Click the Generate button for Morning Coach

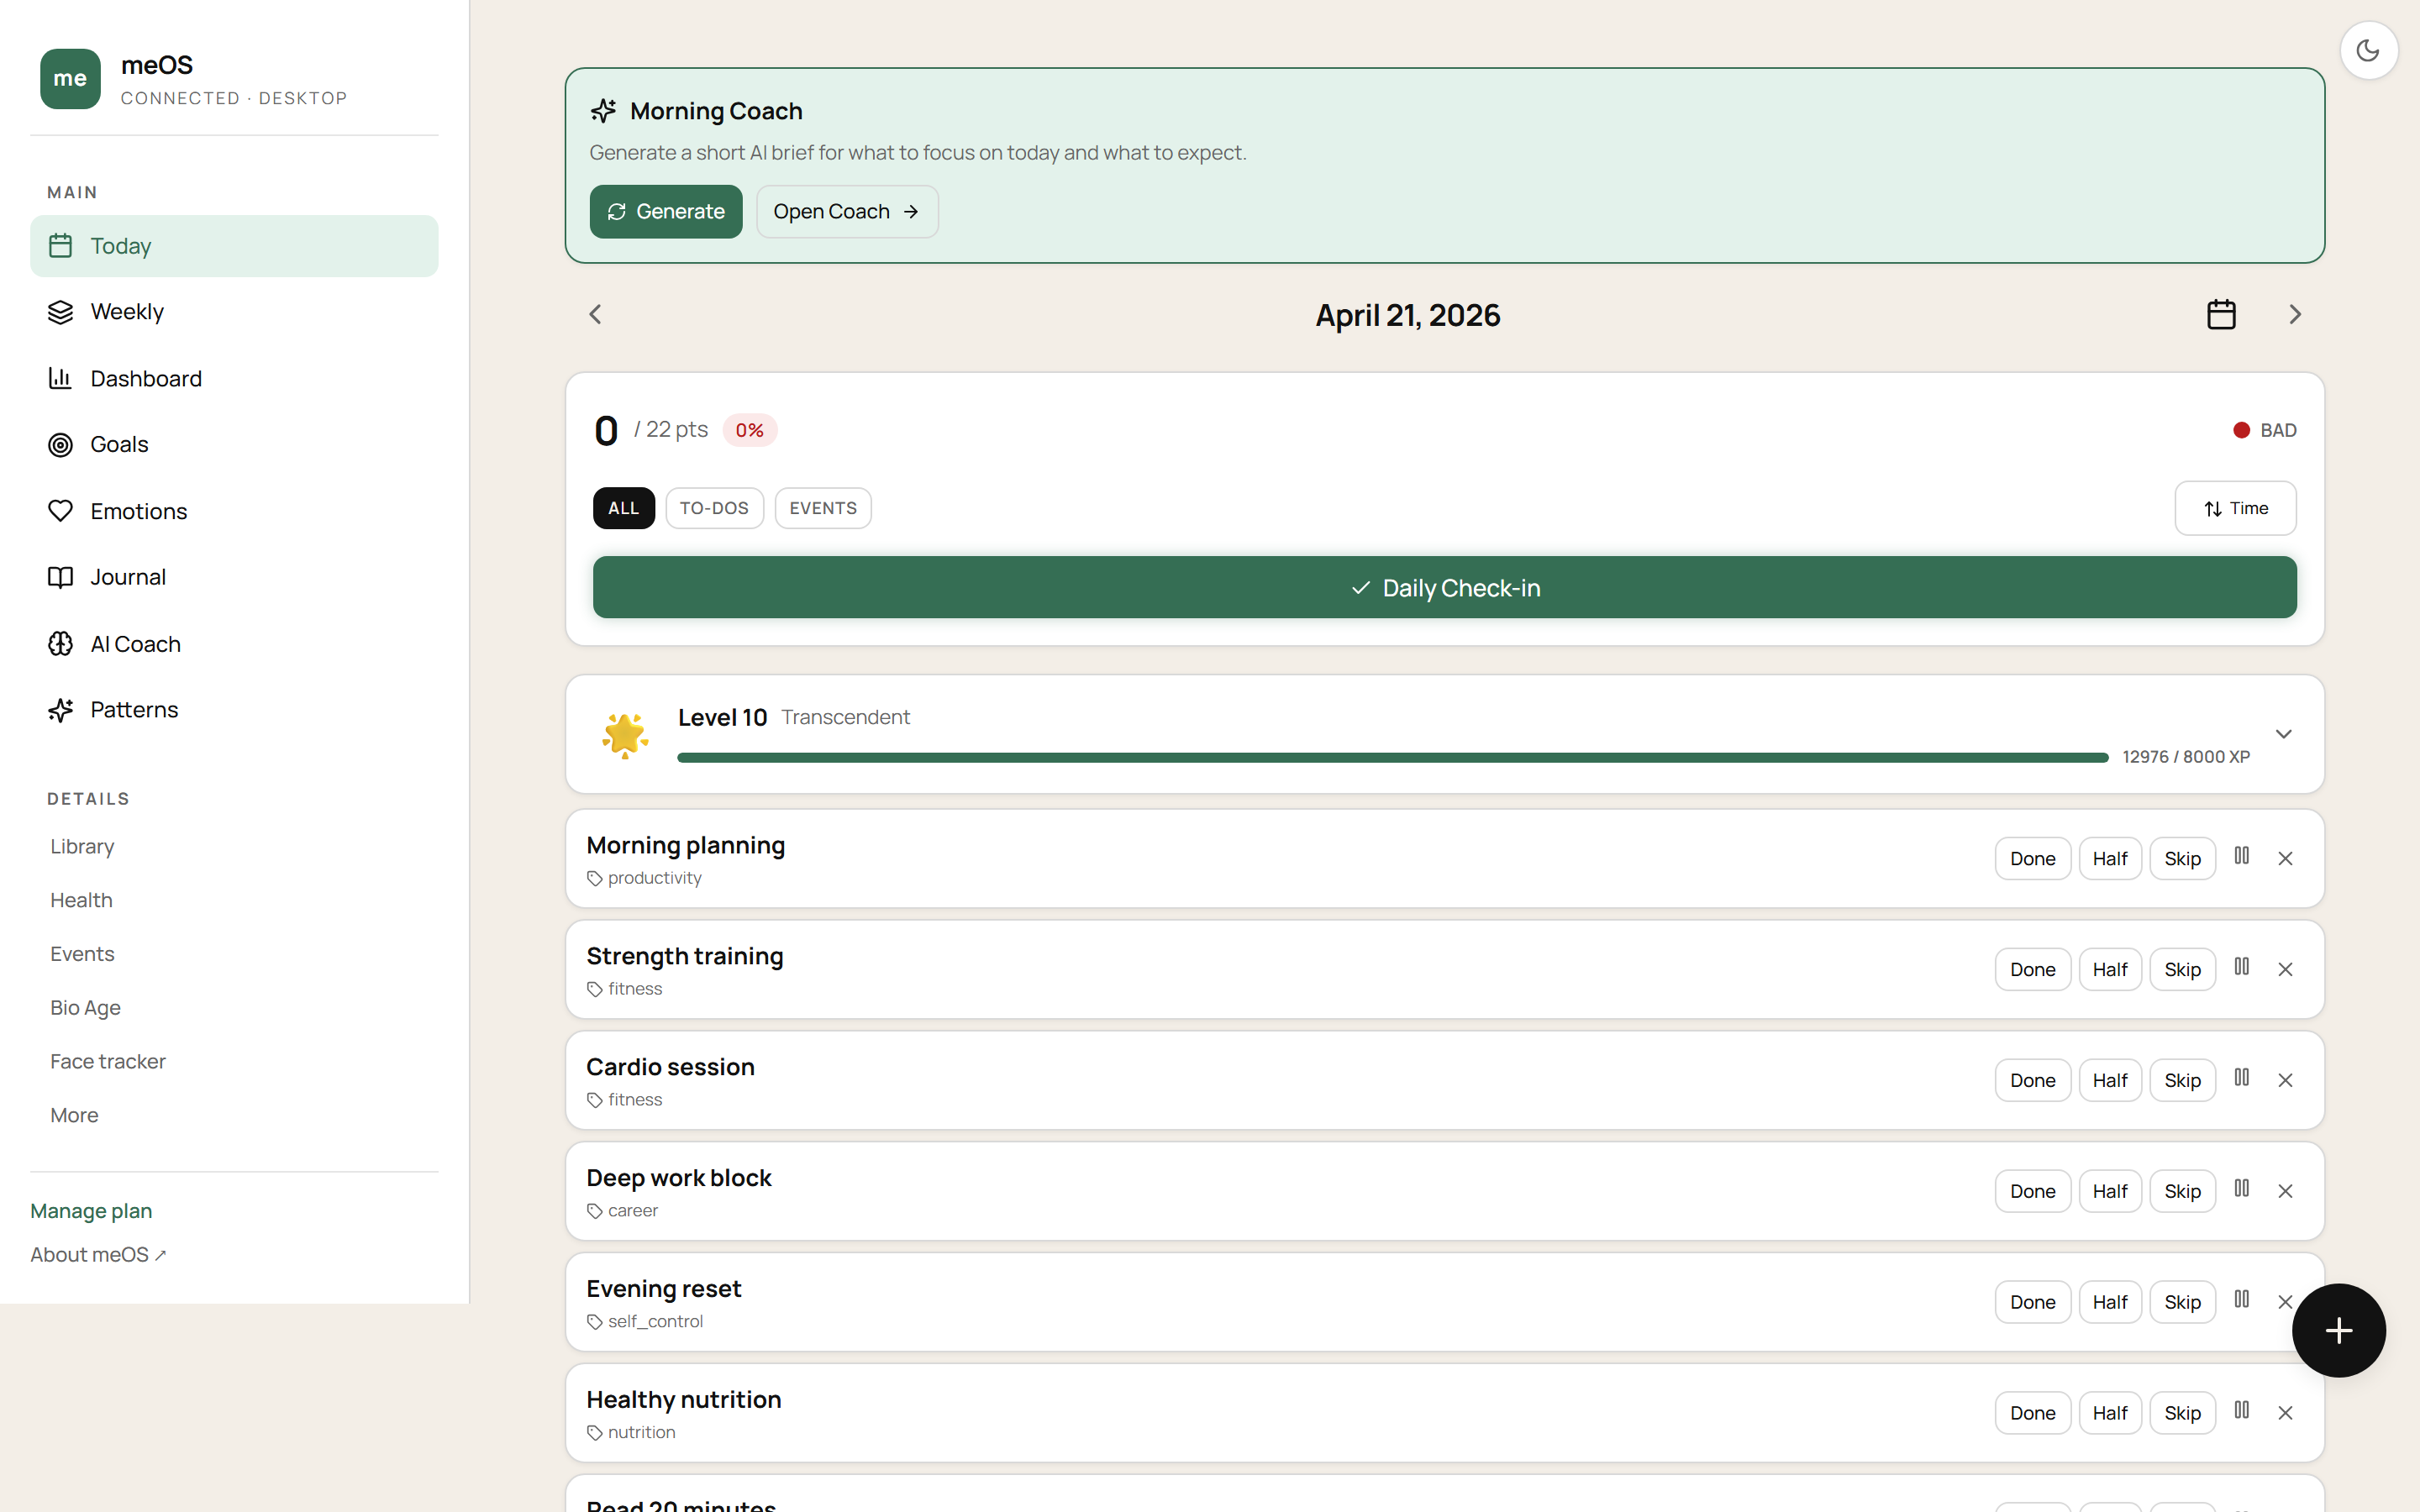click(665, 211)
